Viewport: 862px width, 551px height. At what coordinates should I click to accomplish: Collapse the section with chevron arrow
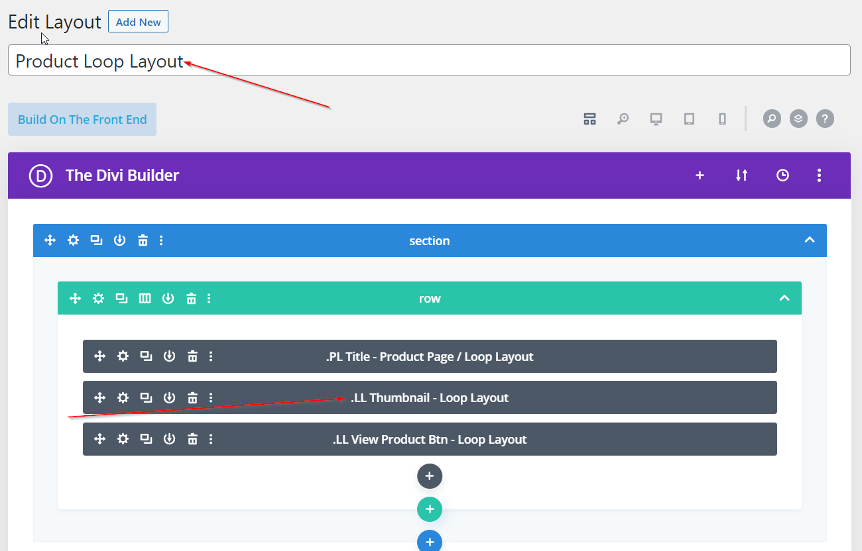[x=809, y=240]
